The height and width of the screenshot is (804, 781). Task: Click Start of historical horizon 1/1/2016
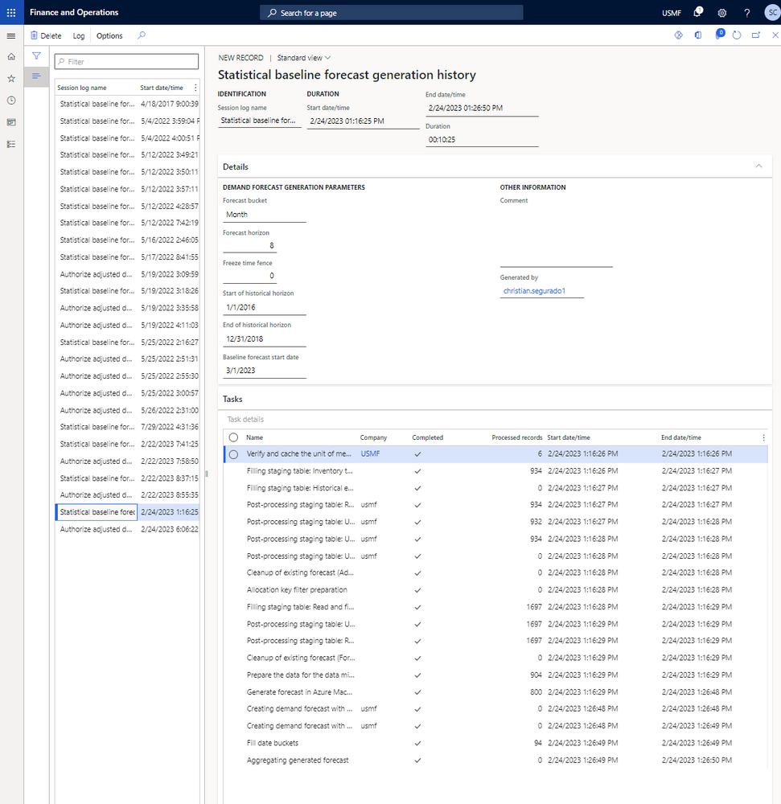264,308
